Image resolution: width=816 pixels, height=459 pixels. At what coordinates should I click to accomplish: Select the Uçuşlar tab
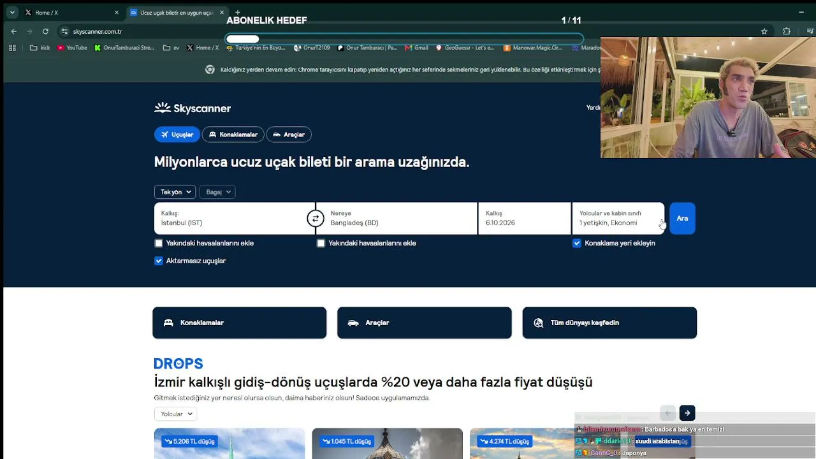pyautogui.click(x=177, y=135)
